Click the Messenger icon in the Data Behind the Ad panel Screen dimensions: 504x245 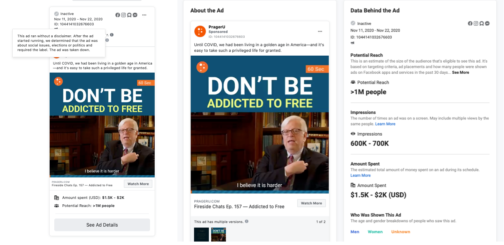[487, 23]
